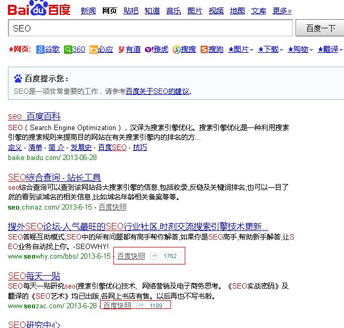The image size is (344, 328).
Task: Click the paw icon beside 百度提示您
Action: point(18,78)
